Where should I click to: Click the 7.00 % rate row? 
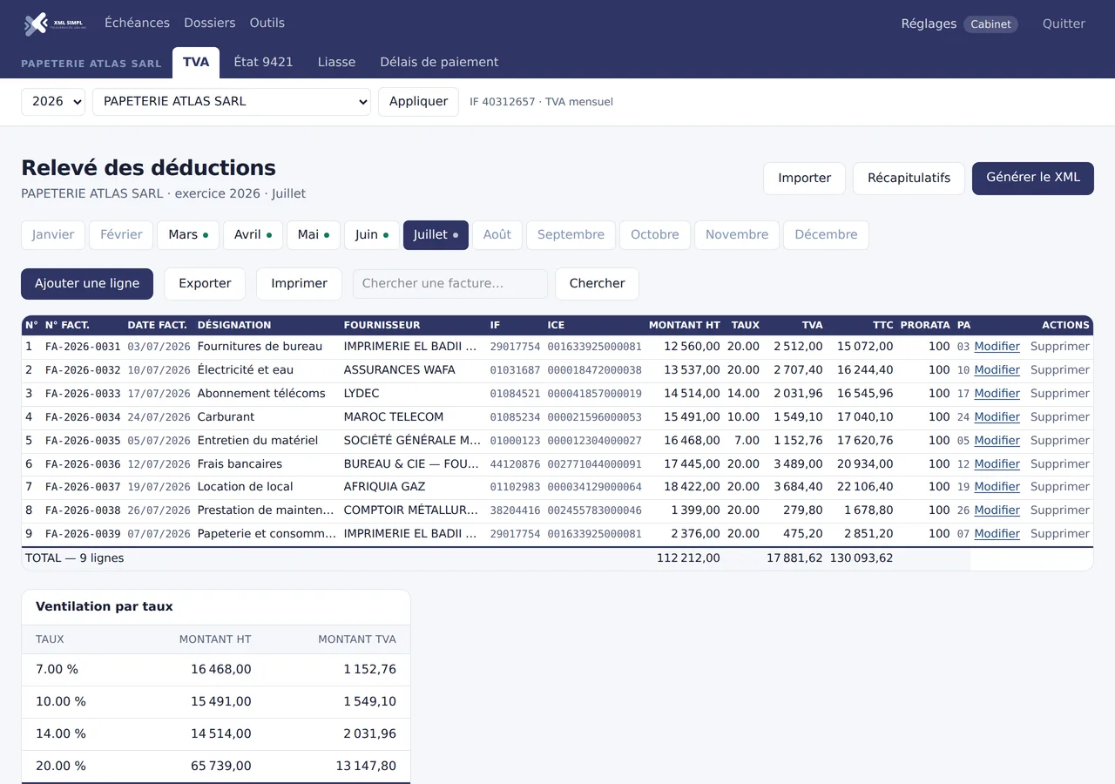[216, 670]
